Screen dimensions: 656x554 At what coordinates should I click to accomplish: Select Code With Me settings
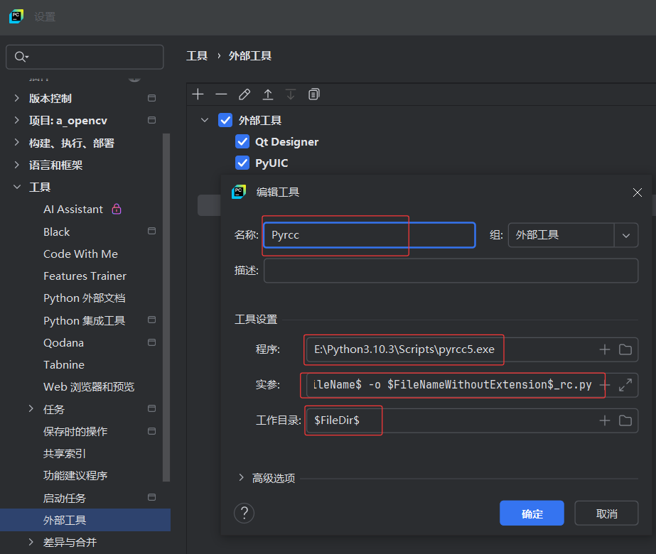(x=81, y=254)
